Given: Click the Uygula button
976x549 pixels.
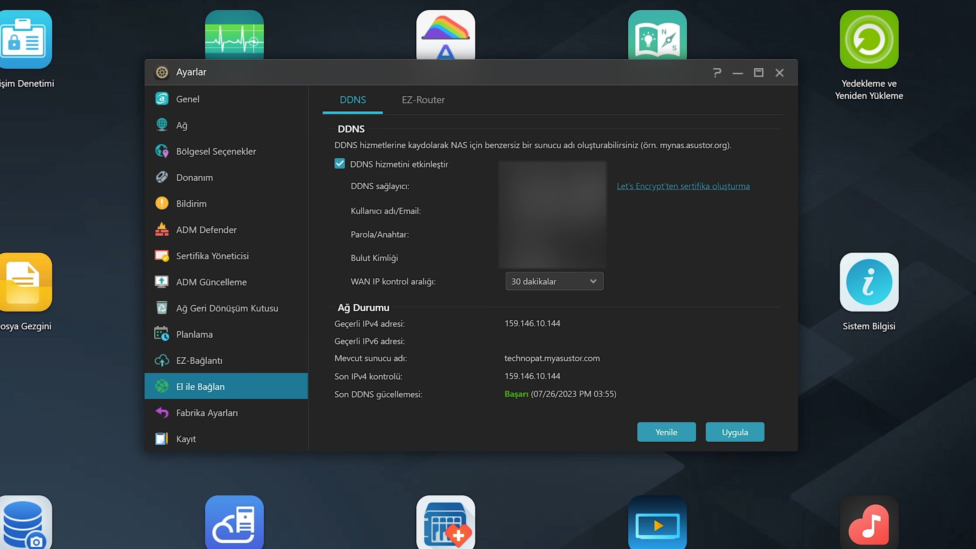Looking at the screenshot, I should click(734, 432).
